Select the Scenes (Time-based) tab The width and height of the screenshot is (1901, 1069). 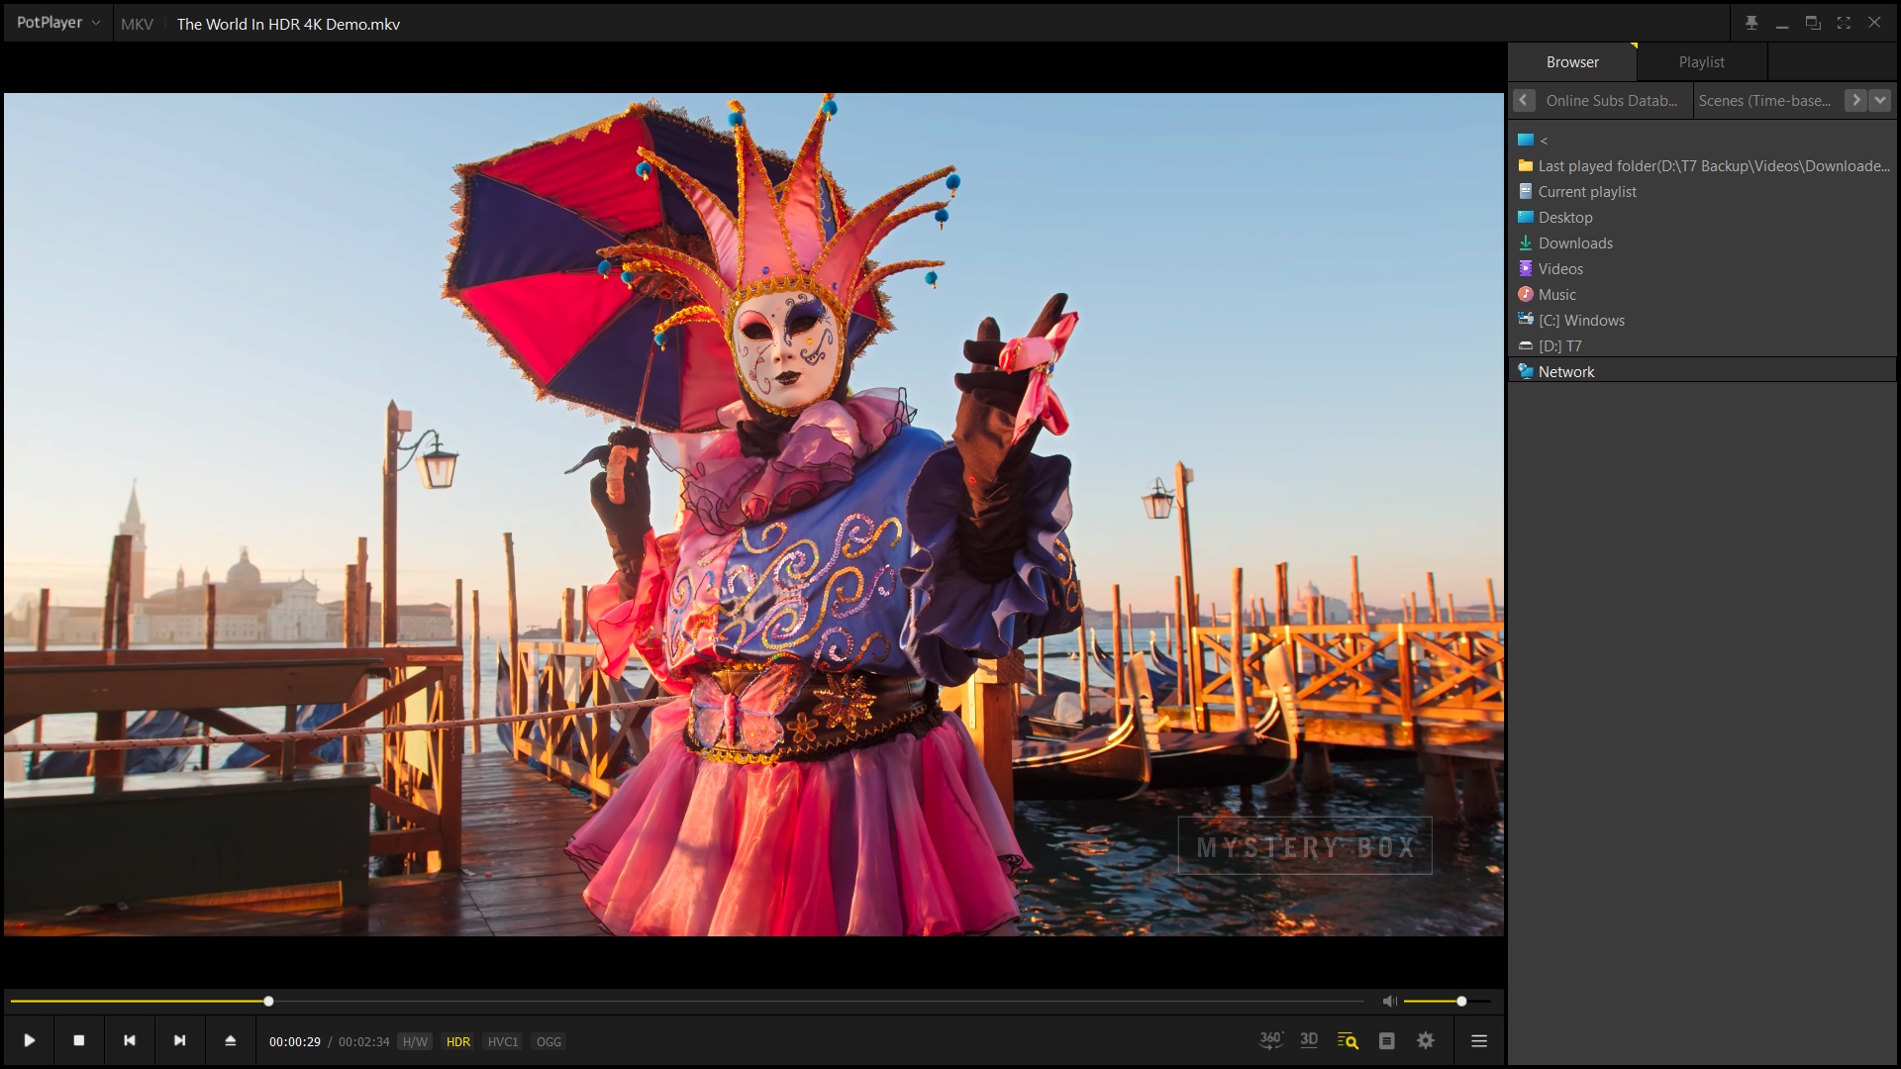pyautogui.click(x=1764, y=100)
